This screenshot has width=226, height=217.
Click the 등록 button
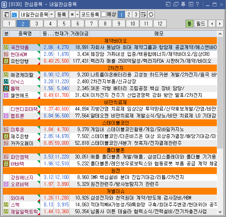[x=62, y=14]
